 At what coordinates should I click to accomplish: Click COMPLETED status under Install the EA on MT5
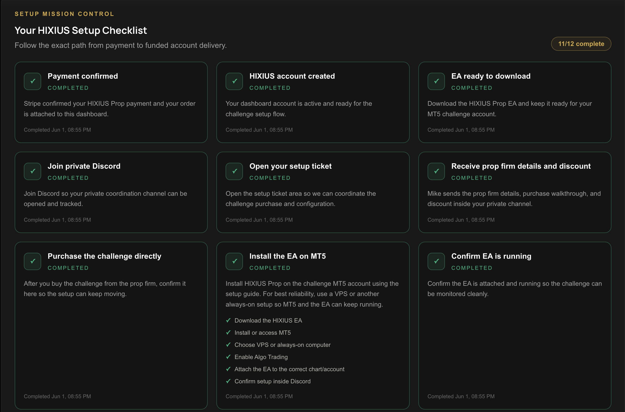(x=270, y=268)
